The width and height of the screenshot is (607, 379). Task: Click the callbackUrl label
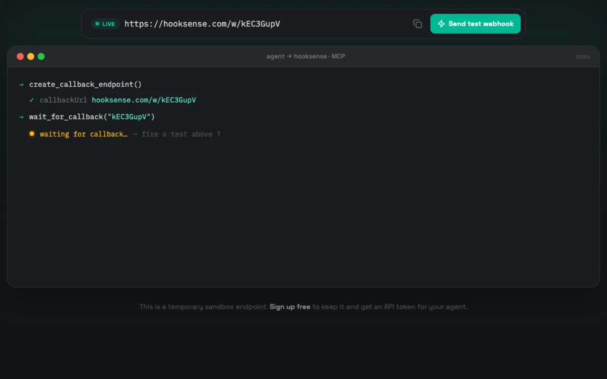[x=63, y=100]
